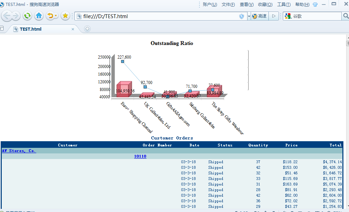Reload page with green refresh icon
Screen dimensions: 349x212
[x=28, y=16]
